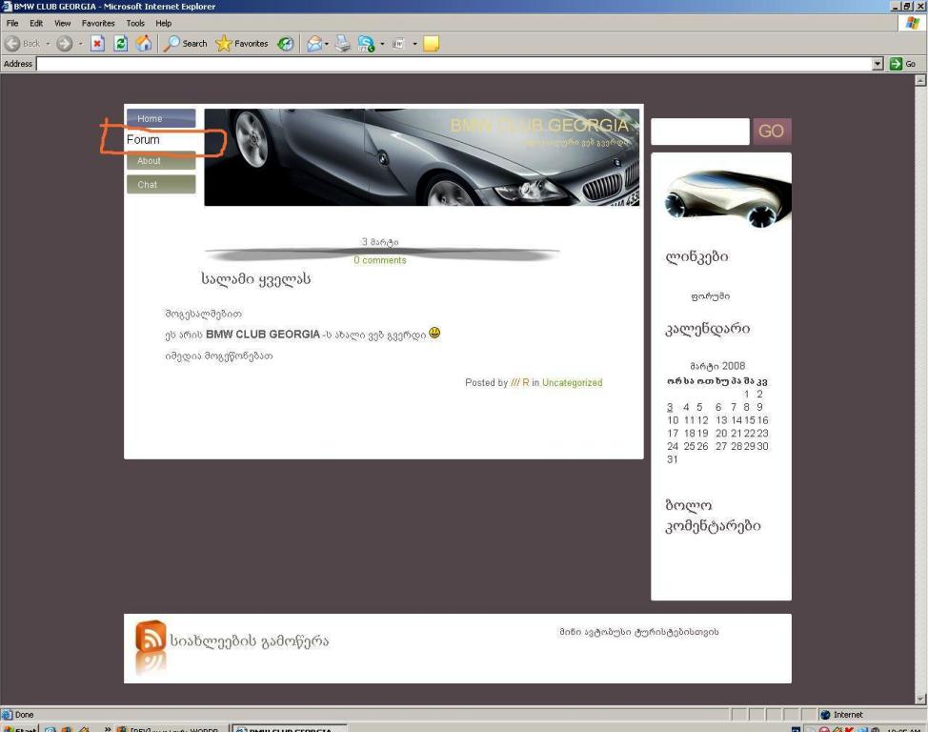Image resolution: width=928 pixels, height=732 pixels.
Task: Click the Back navigation arrow icon
Action: [x=12, y=43]
